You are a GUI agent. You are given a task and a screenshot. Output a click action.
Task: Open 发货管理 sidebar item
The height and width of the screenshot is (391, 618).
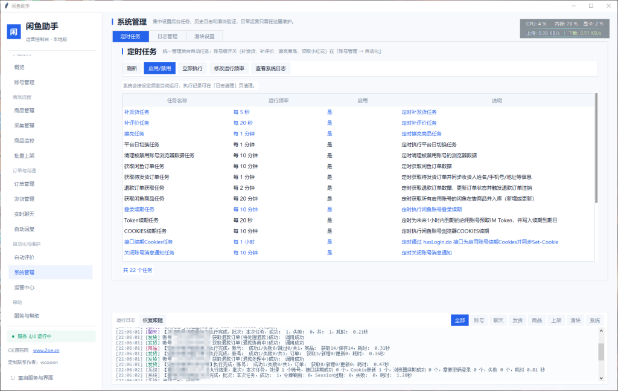click(51, 199)
